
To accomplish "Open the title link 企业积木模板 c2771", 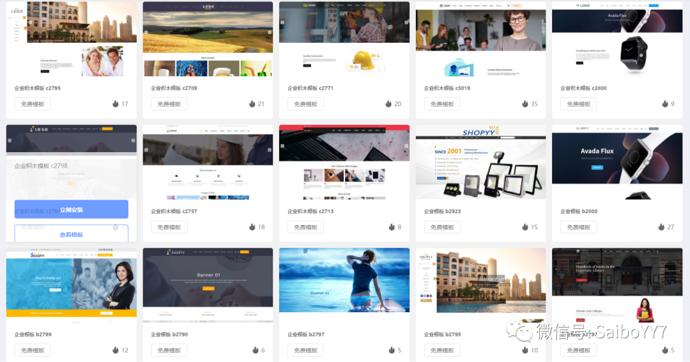I will [x=310, y=88].
